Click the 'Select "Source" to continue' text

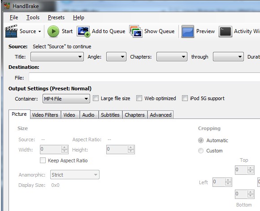coord(62,46)
